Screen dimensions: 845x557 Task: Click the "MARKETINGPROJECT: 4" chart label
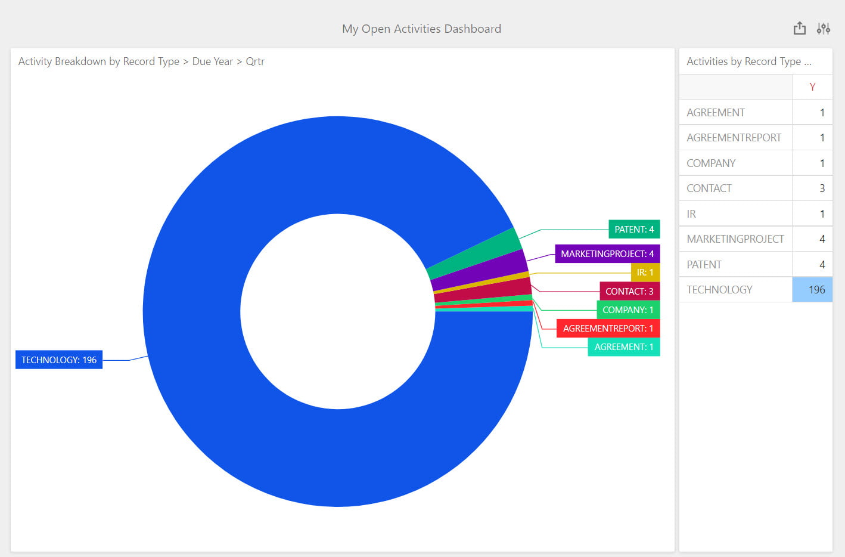[x=607, y=253]
